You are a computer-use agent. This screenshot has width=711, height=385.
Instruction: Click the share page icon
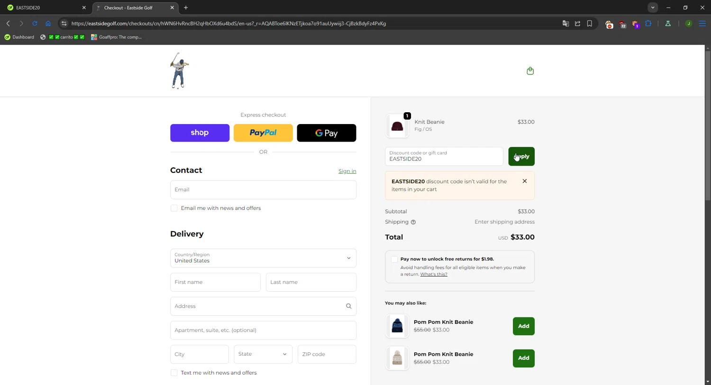[x=577, y=23]
